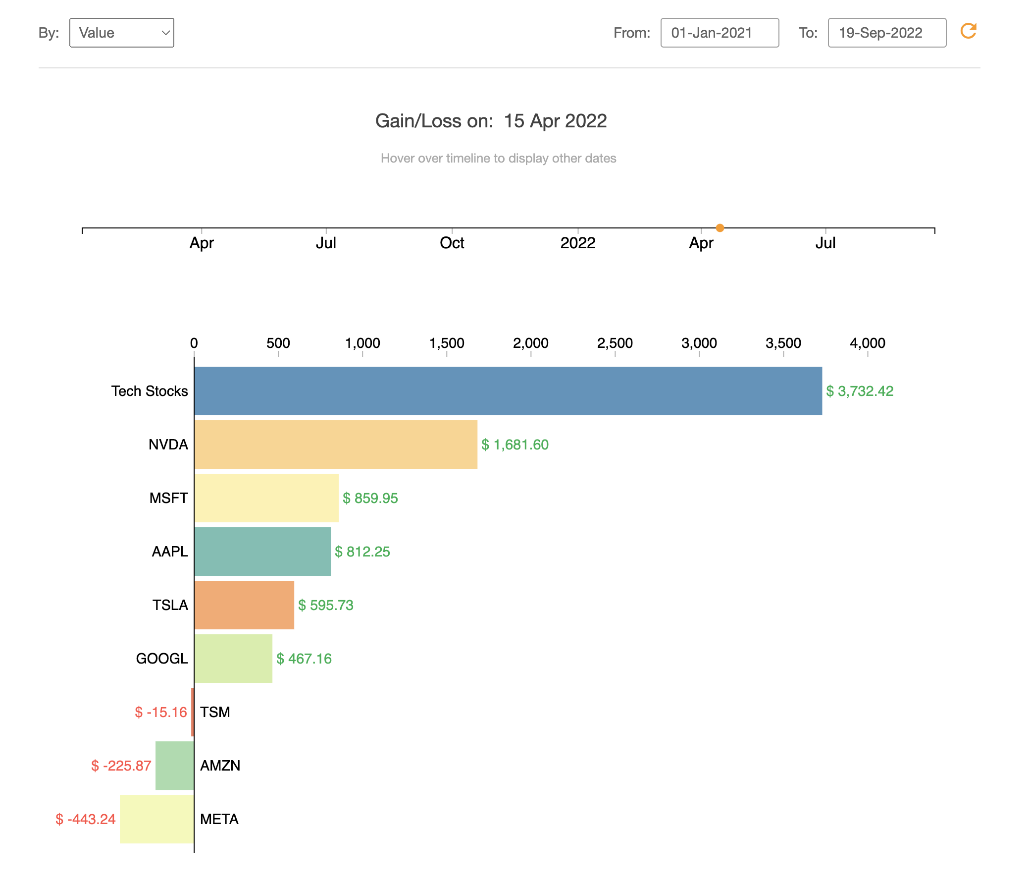Select the blue Tech Stocks bar
The width and height of the screenshot is (1029, 888).
pos(508,391)
